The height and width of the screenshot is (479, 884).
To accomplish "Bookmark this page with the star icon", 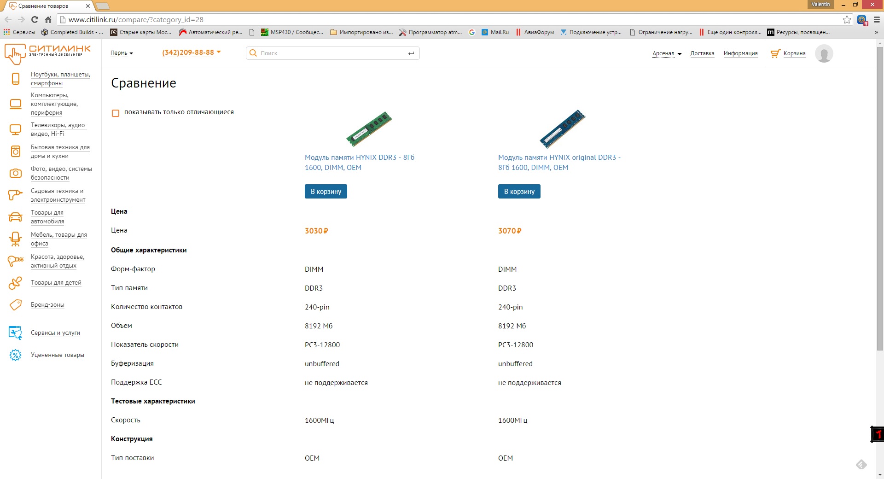I will (847, 19).
